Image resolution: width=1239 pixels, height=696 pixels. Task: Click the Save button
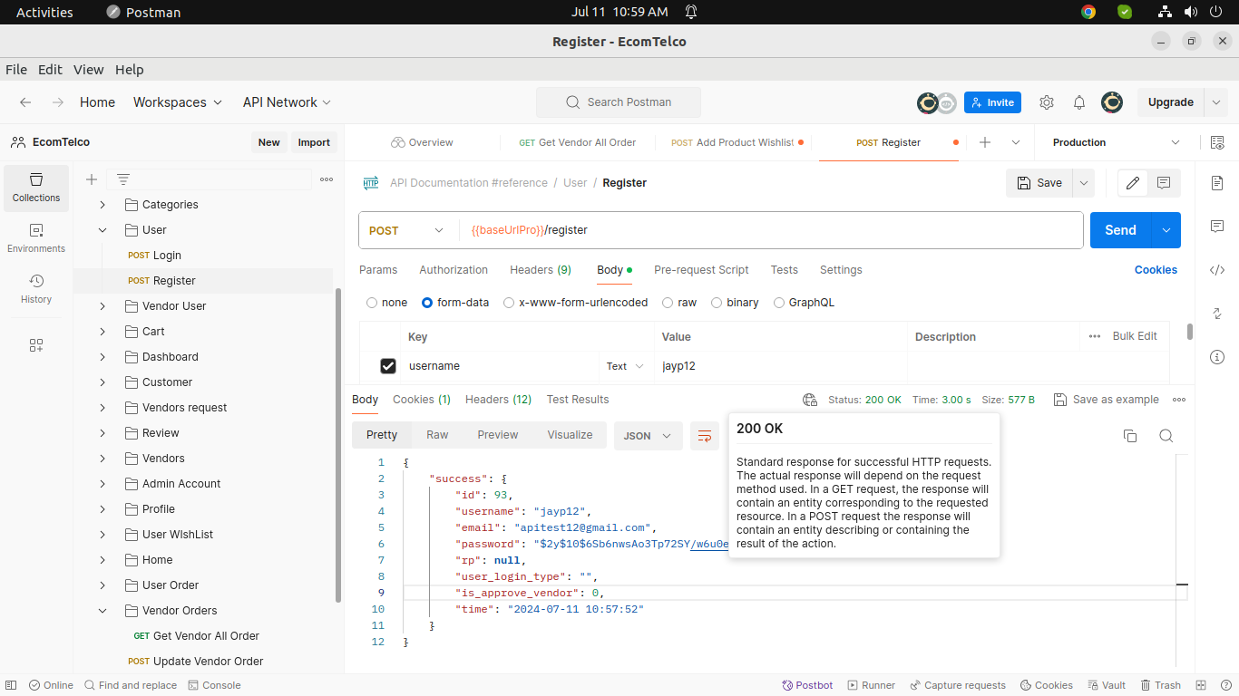[x=1039, y=183]
